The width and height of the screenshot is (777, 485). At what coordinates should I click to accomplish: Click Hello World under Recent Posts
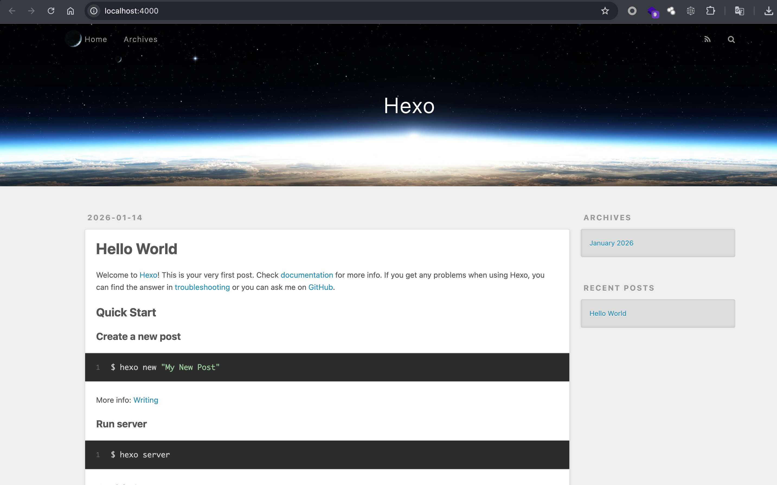coord(608,313)
